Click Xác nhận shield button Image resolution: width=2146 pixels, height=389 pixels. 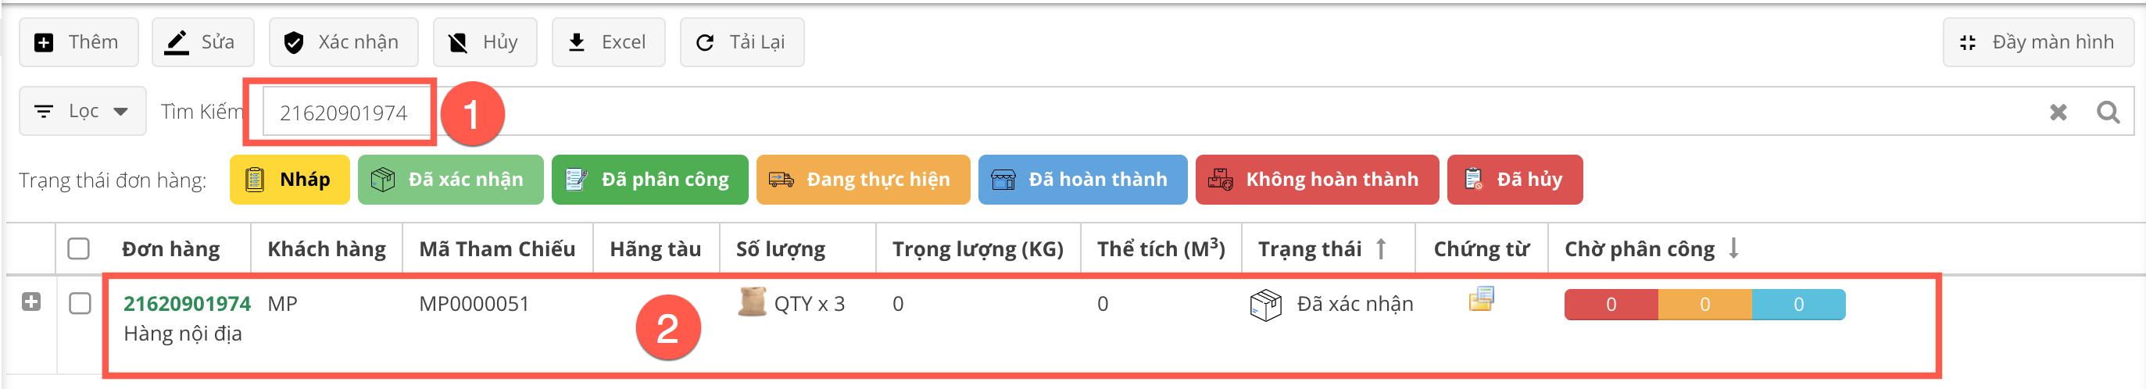click(x=342, y=41)
